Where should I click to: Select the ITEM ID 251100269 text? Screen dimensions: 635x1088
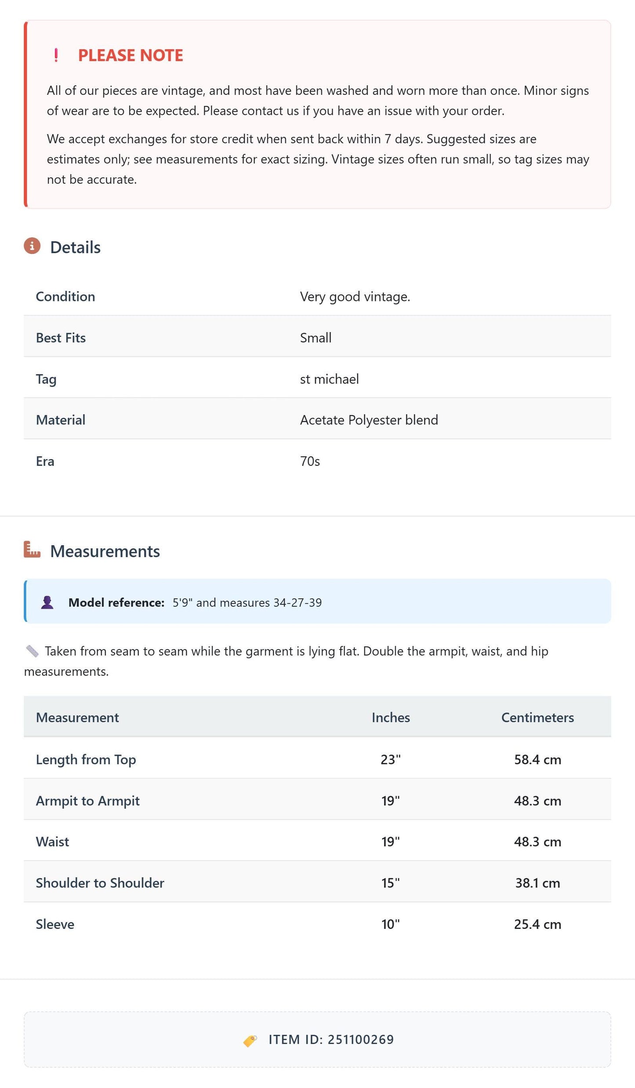click(331, 1040)
